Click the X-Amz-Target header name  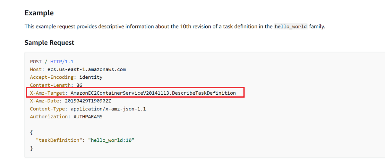point(47,93)
